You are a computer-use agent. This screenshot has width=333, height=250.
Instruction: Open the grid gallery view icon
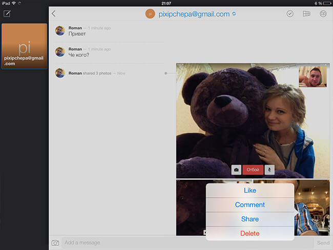pos(306,14)
